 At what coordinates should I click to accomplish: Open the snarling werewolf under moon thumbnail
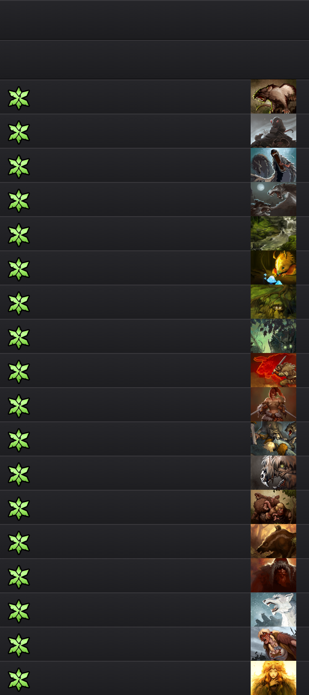[x=273, y=199]
